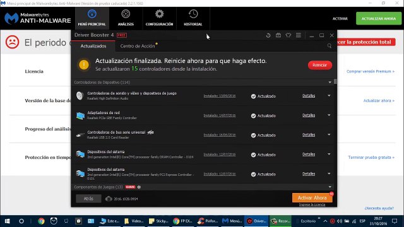Click the volume icon in system tray
This screenshot has height=227, width=404.
coord(340,221)
